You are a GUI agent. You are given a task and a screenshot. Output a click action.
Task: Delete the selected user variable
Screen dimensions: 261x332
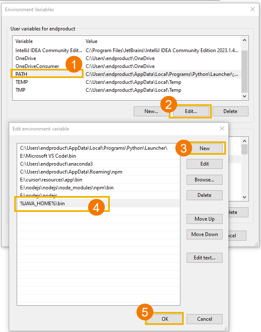click(x=230, y=111)
